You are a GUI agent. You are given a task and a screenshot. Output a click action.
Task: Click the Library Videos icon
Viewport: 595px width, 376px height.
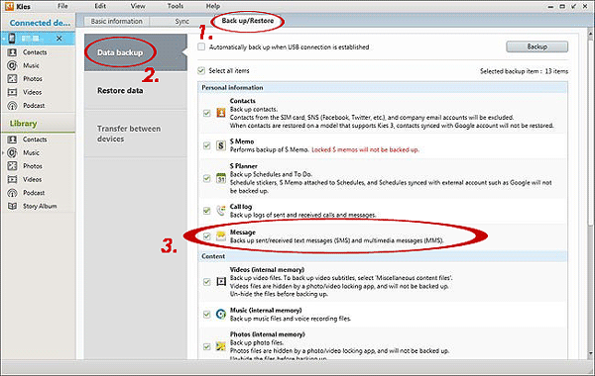12,179
